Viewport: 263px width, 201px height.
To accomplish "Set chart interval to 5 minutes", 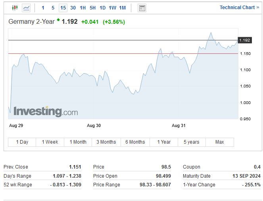I will click(53, 8).
